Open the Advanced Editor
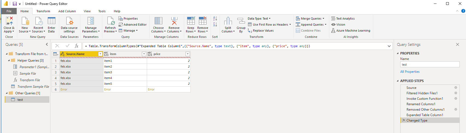The image size is (466, 133). 133,25
